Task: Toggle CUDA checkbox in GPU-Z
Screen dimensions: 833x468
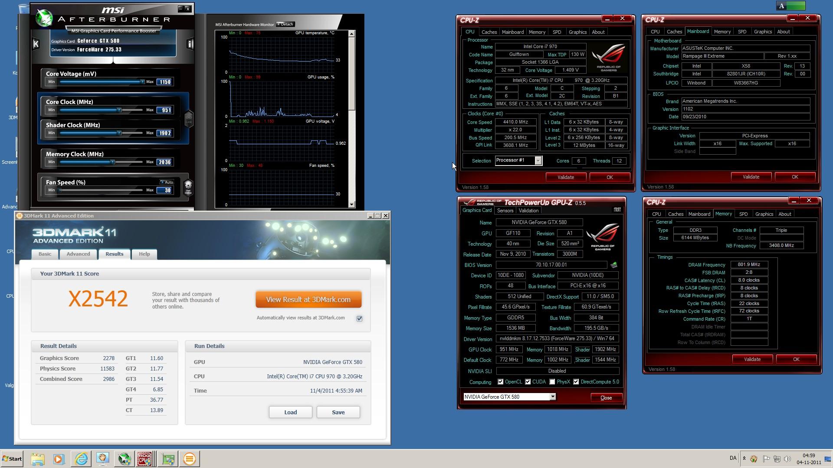Action: tap(528, 382)
